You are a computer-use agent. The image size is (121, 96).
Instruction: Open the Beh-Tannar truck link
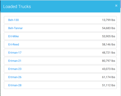15,28
